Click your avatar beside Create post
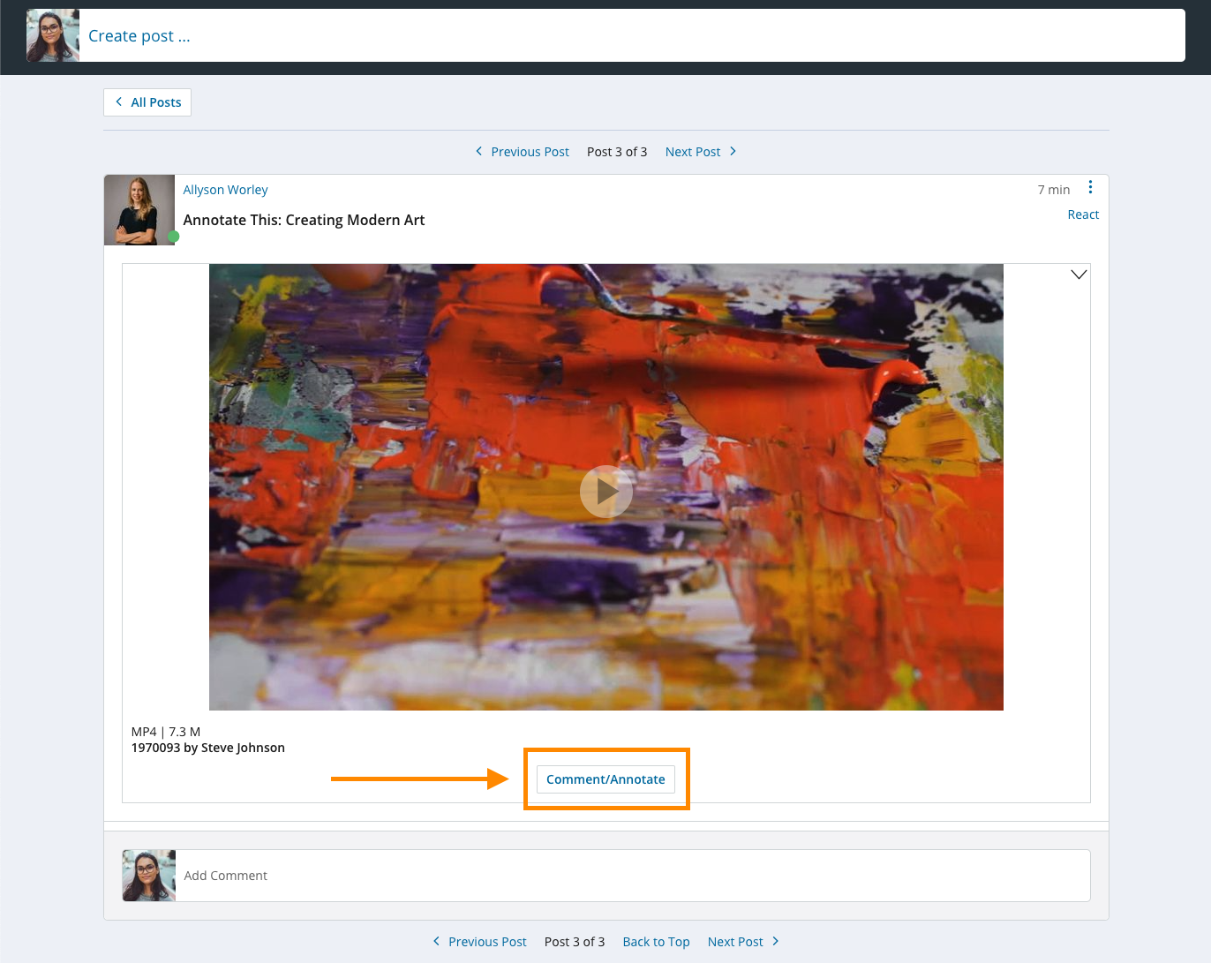 (53, 36)
